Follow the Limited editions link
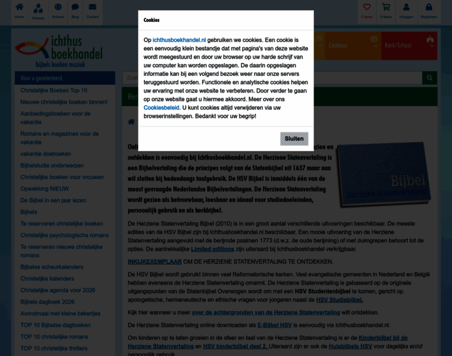452x356 pixels. pyautogui.click(x=212, y=249)
